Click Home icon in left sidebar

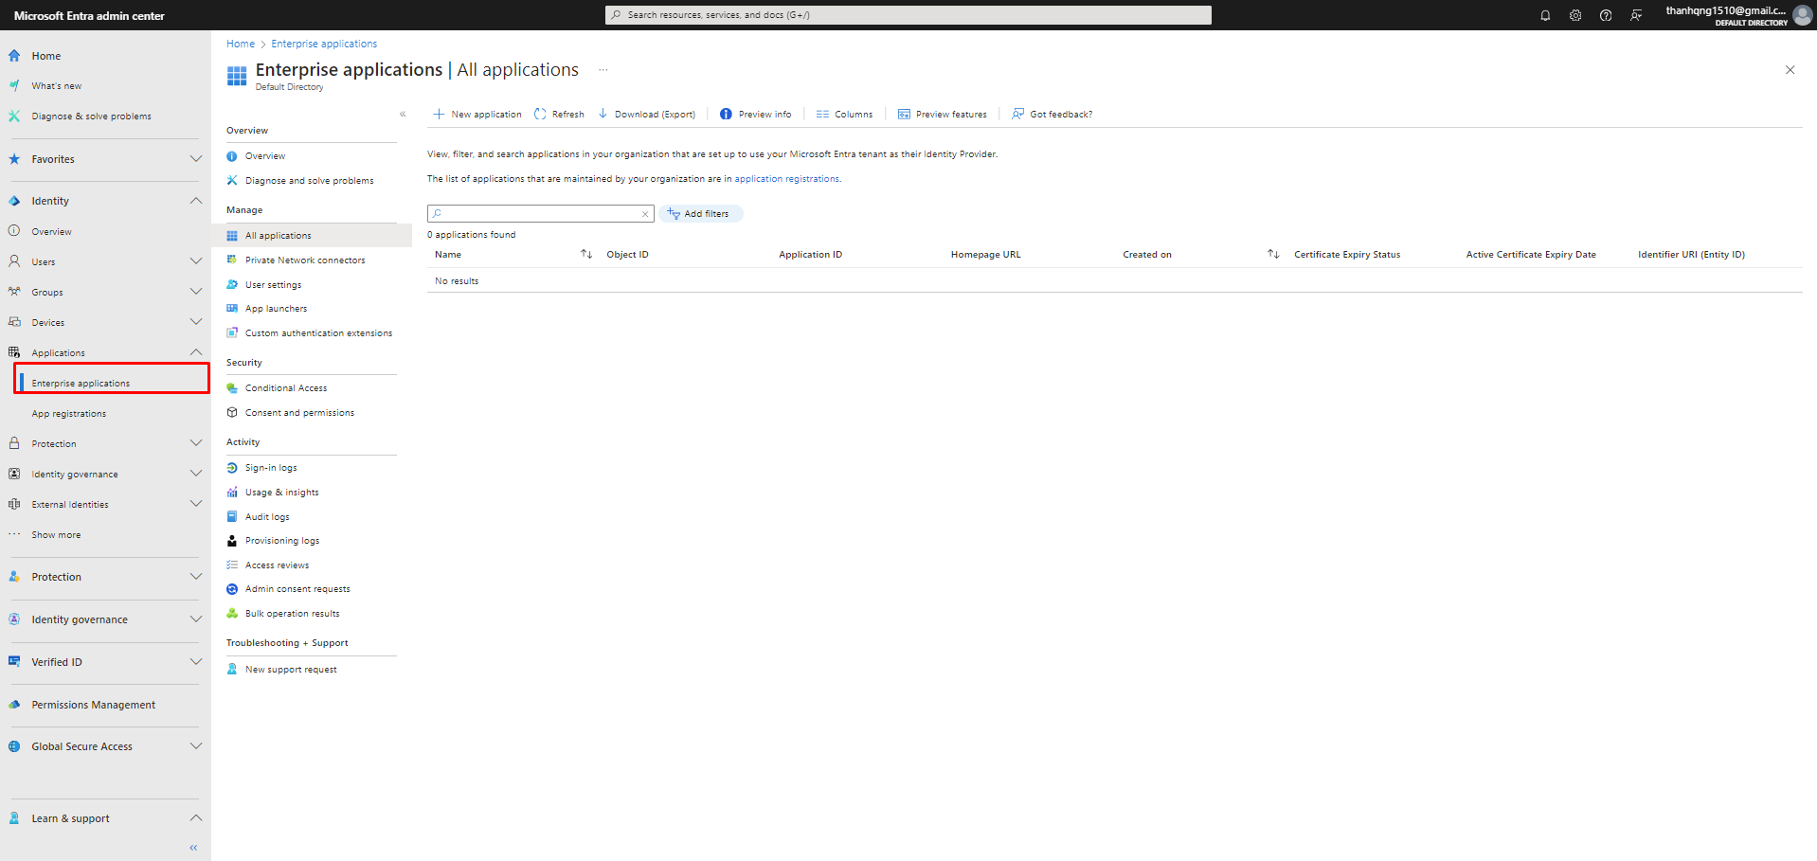pos(14,56)
